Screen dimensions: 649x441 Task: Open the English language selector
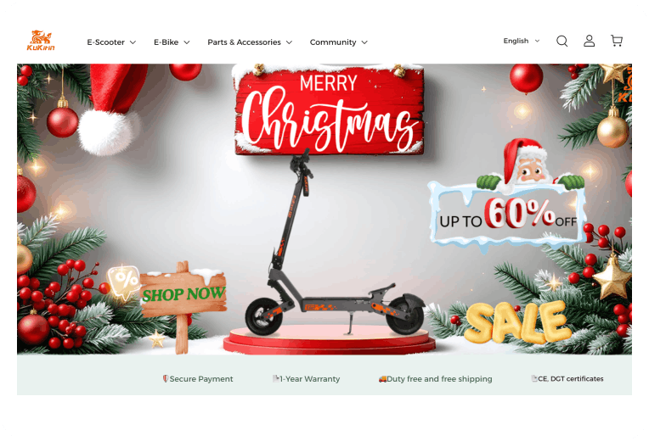pyautogui.click(x=522, y=41)
